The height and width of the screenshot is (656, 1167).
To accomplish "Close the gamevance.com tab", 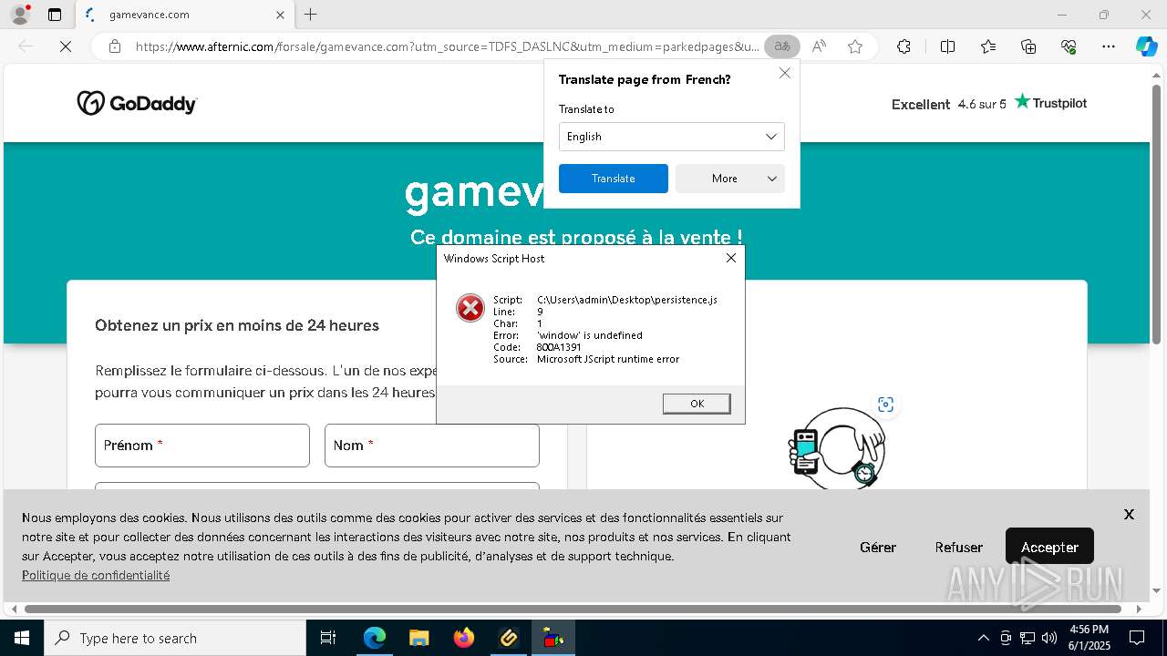I will 281,15.
